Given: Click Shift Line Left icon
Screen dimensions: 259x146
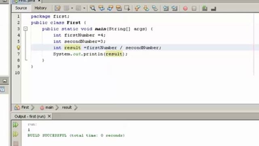Looking at the screenshot, I should pyautogui.click(x=166, y=8).
